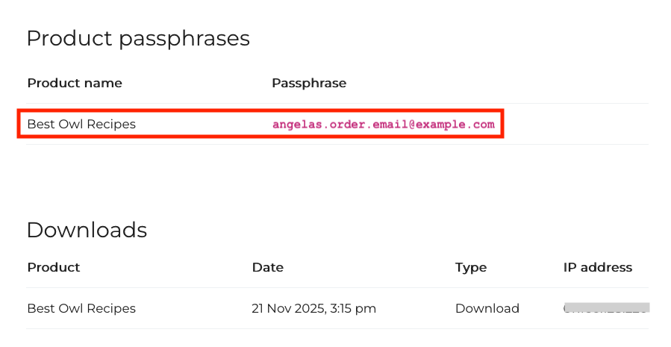671x347 pixels.
Task: Sort by Product column in Downloads
Action: 54,267
